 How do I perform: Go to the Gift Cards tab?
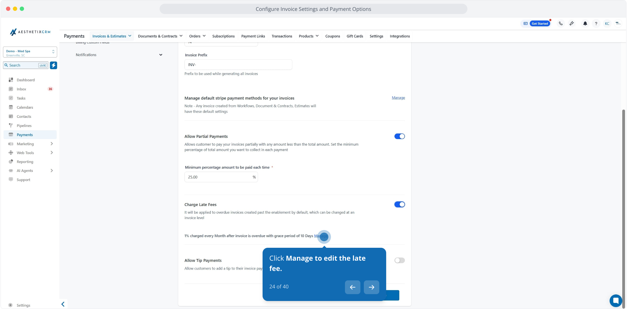(x=355, y=36)
